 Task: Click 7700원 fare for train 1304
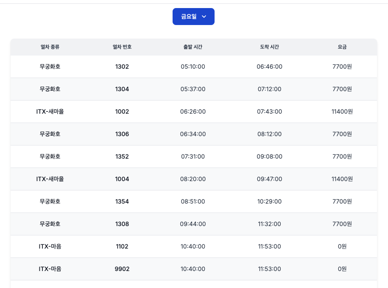coord(342,89)
